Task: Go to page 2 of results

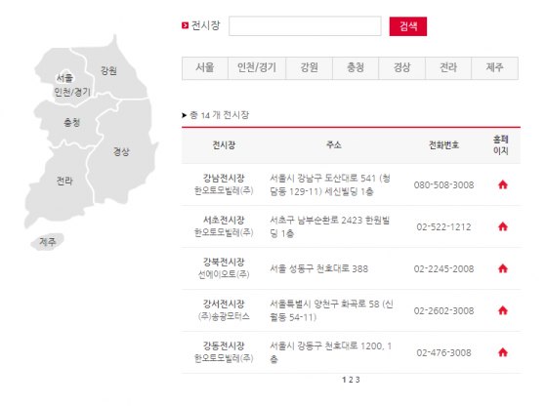Action: coord(351,380)
